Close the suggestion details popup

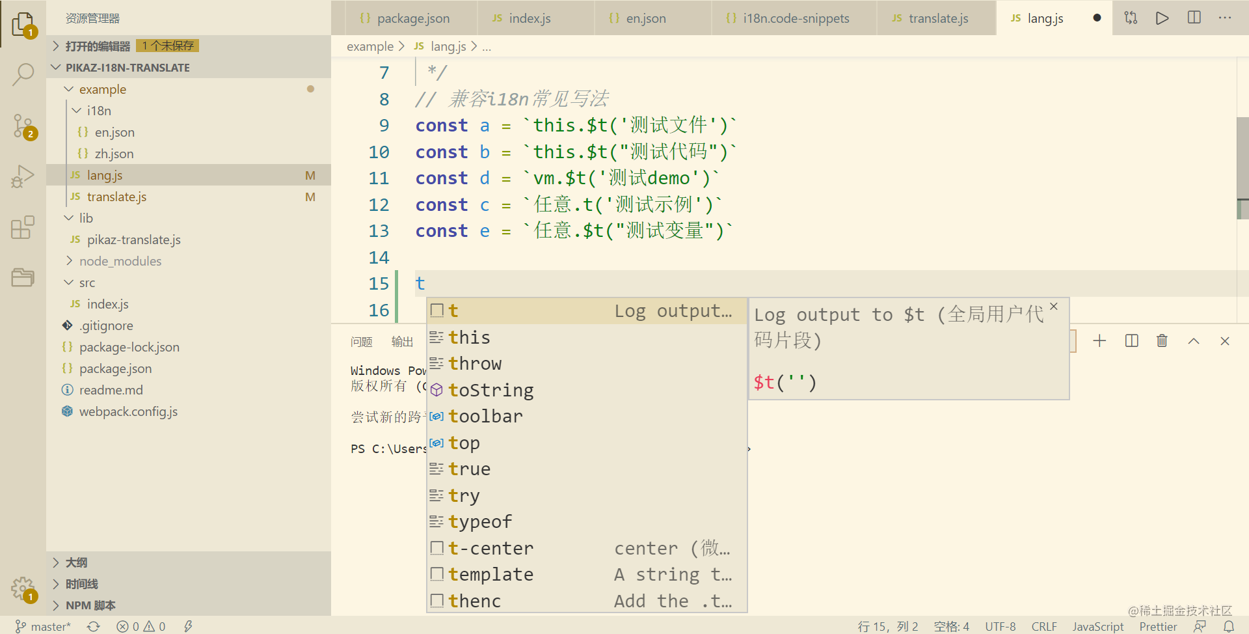point(1054,307)
